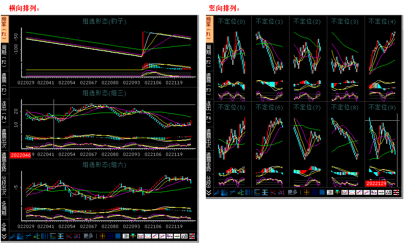Select the fan lines drawing tool in left panel
The width and height of the screenshot is (406, 243).
tap(20, 236)
